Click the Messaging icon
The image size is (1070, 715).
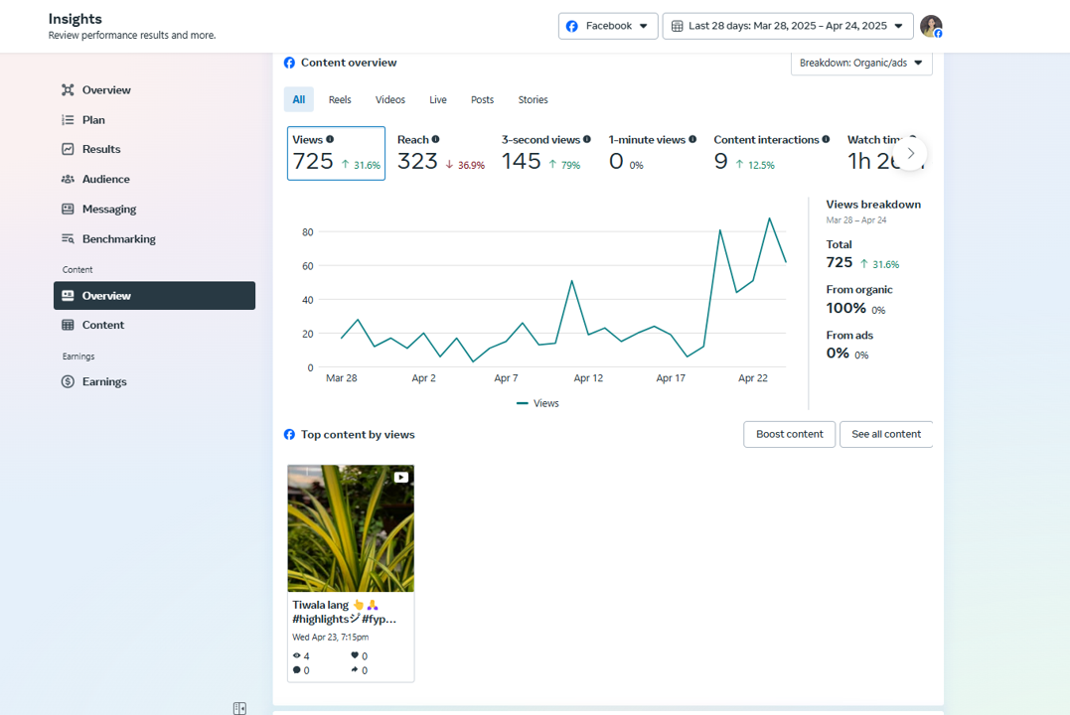coord(68,210)
